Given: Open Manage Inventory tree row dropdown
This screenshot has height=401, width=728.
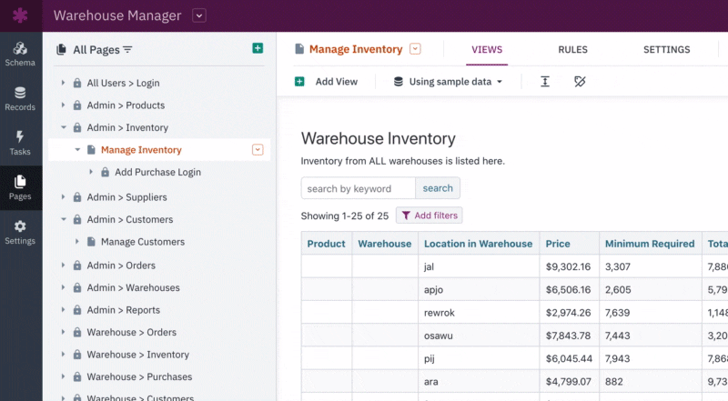Looking at the screenshot, I should [258, 150].
